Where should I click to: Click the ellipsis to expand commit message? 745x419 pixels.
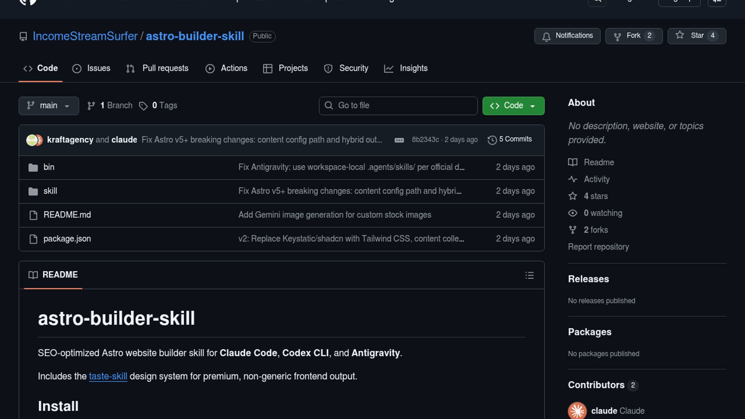pyautogui.click(x=399, y=140)
